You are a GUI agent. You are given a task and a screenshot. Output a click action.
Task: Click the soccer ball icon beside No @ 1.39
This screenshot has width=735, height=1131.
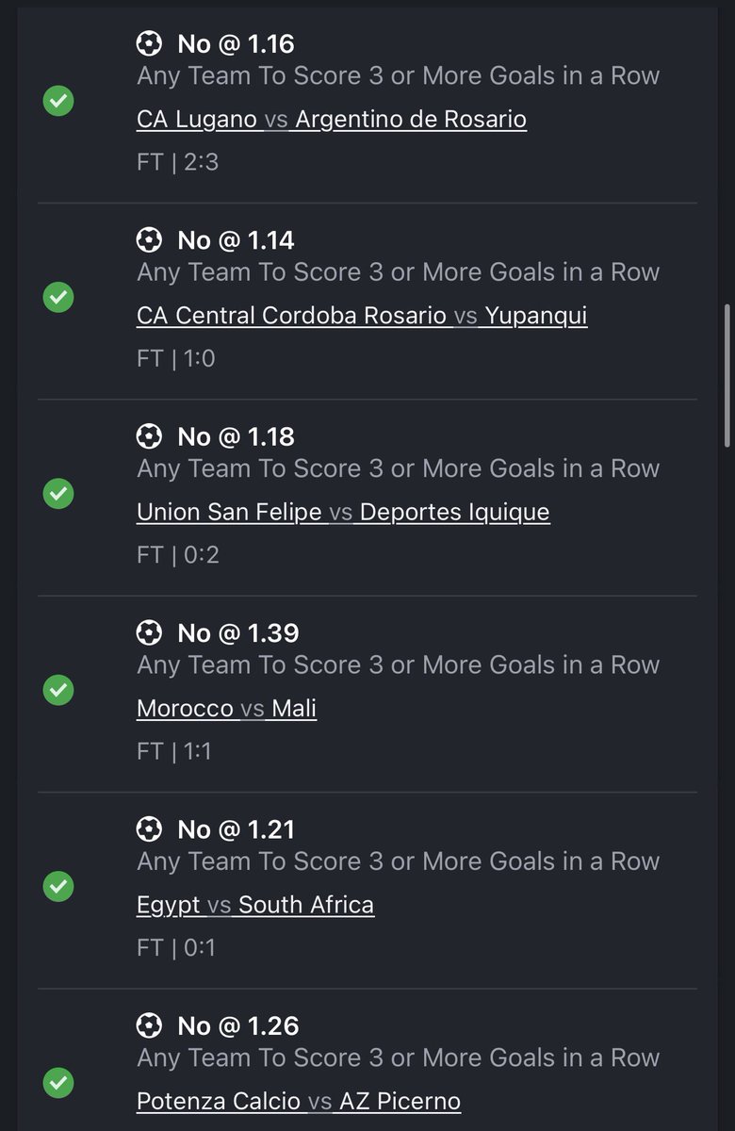point(149,632)
